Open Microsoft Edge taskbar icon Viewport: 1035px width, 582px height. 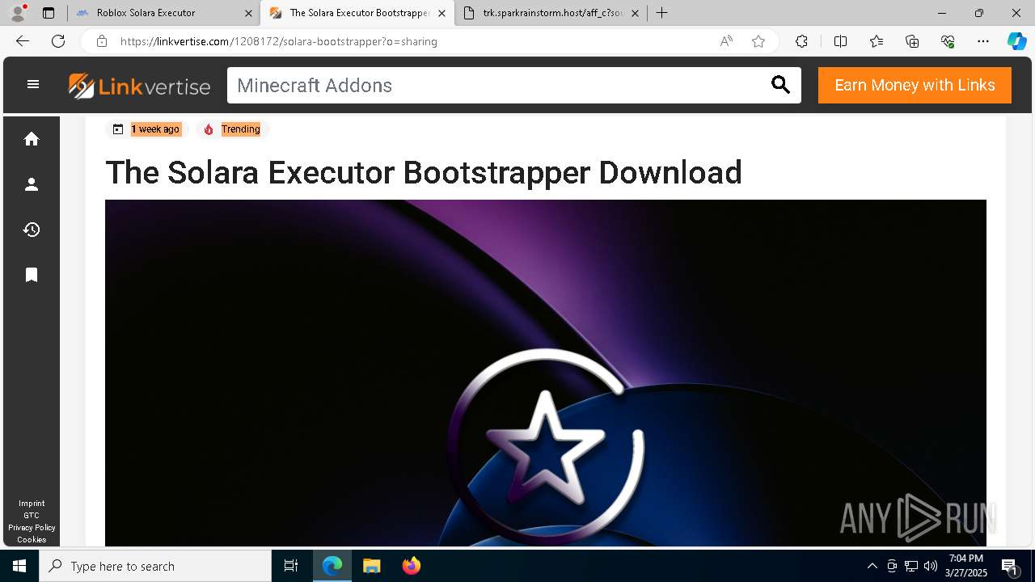332,566
